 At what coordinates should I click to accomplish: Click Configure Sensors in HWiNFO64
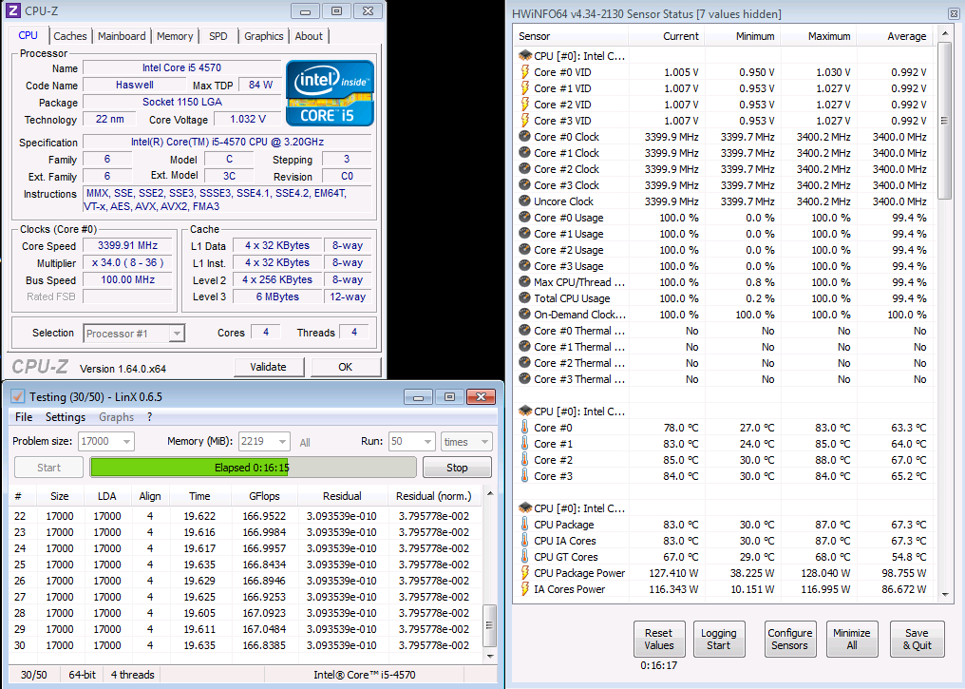pyautogui.click(x=790, y=640)
